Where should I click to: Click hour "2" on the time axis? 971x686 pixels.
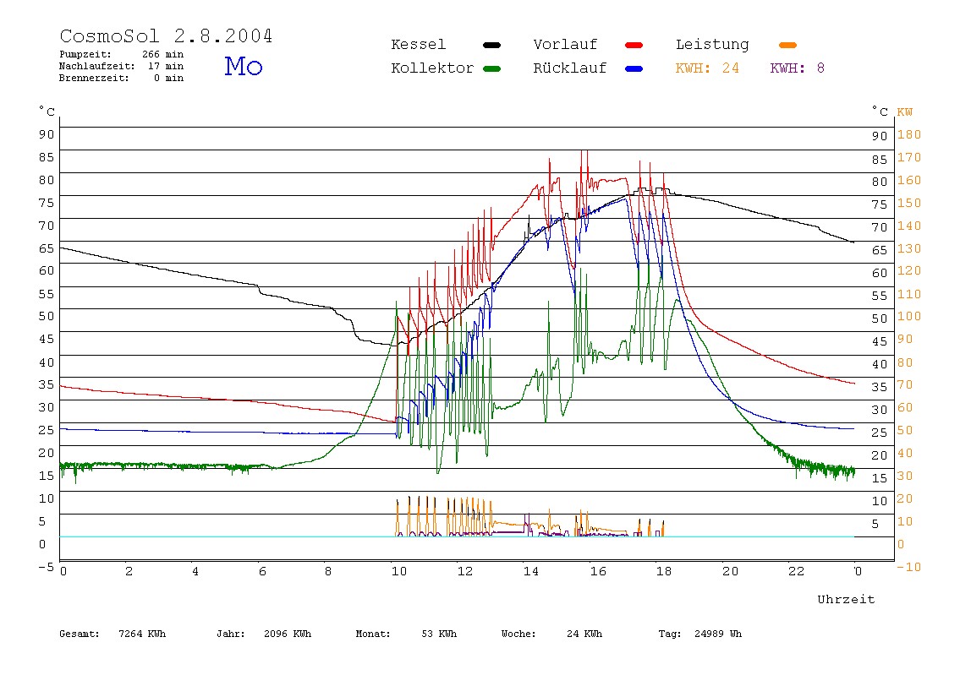coord(129,572)
